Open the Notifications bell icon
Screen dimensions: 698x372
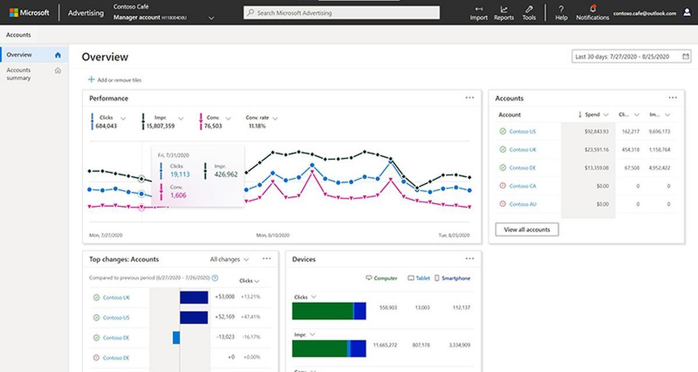592,9
